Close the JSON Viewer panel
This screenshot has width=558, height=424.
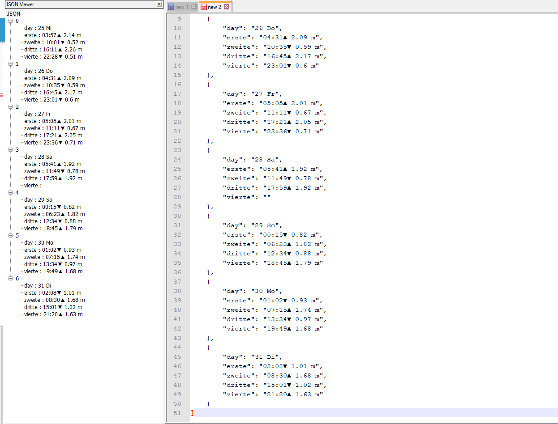click(x=159, y=4)
